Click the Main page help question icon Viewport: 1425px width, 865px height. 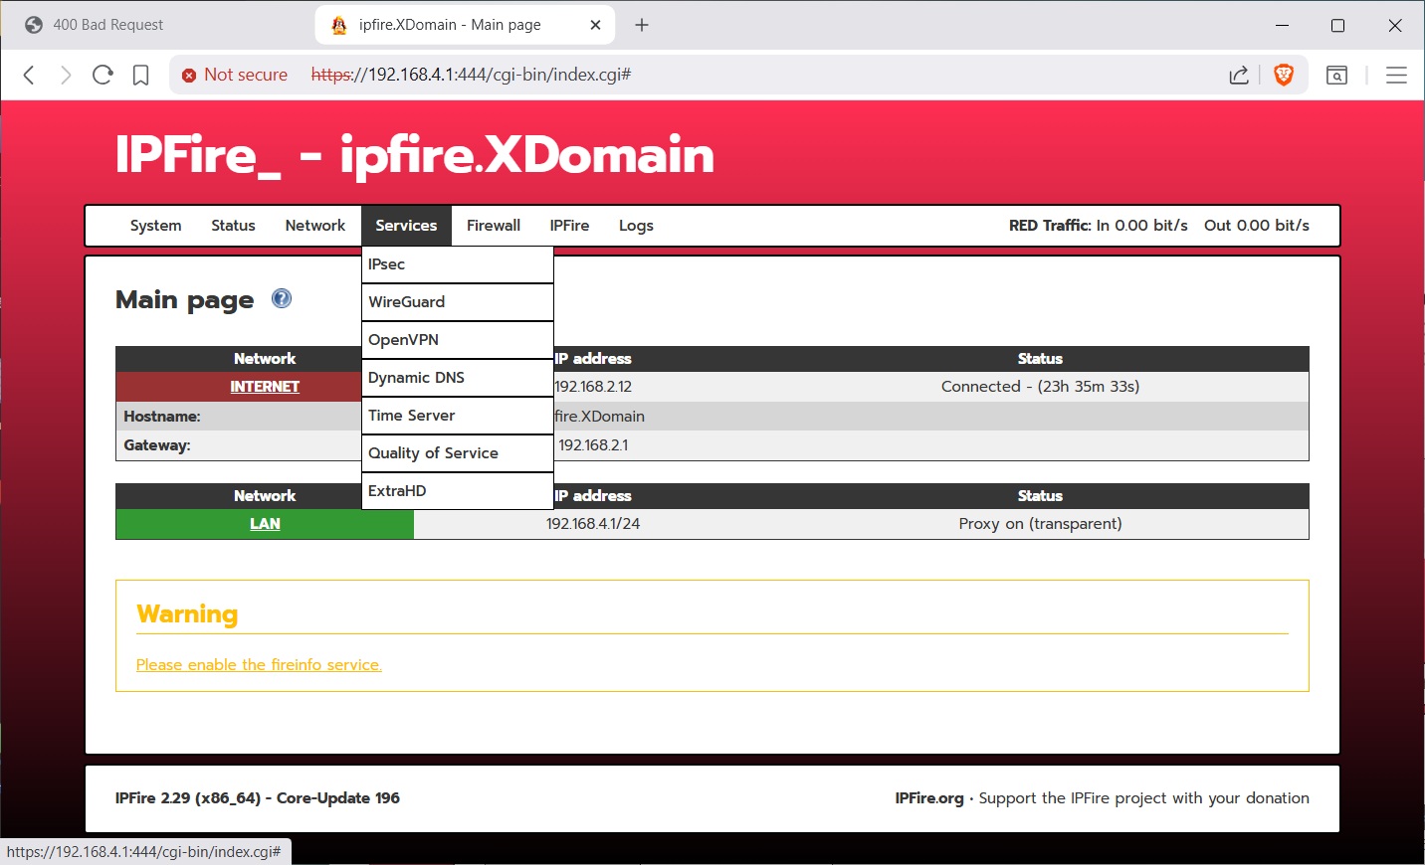pos(282,298)
